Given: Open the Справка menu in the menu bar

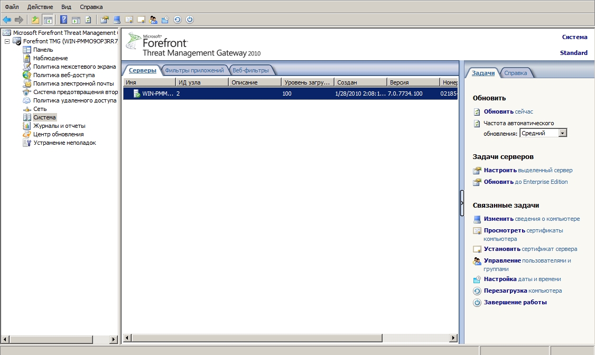Looking at the screenshot, I should (91, 7).
